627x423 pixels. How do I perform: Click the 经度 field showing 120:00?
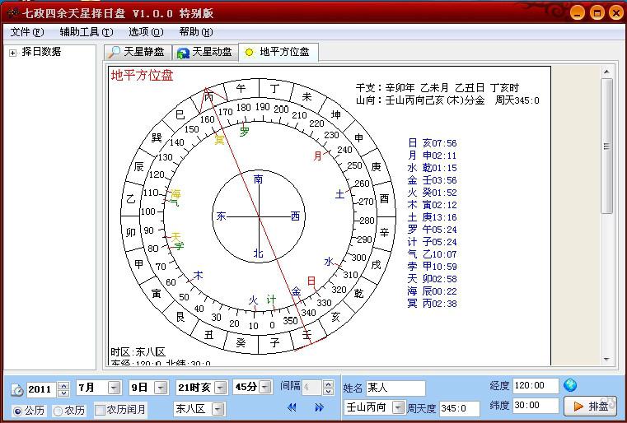(536, 385)
